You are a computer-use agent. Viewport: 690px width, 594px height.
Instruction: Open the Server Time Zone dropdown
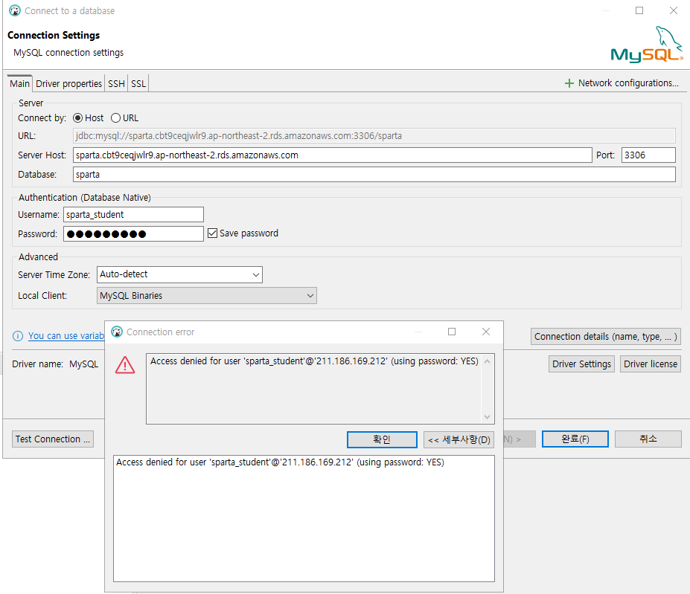(179, 274)
